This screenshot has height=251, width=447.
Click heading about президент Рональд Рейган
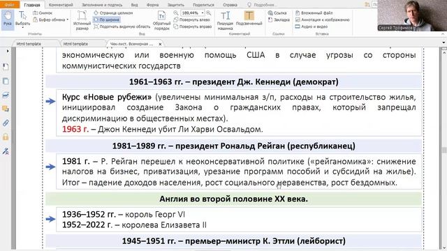(234, 146)
